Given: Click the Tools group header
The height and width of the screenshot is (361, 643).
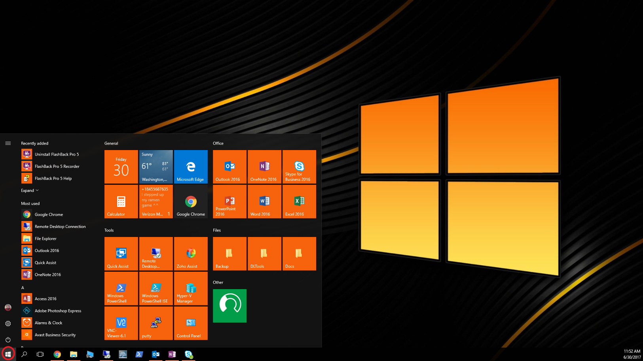Looking at the screenshot, I should coord(109,230).
